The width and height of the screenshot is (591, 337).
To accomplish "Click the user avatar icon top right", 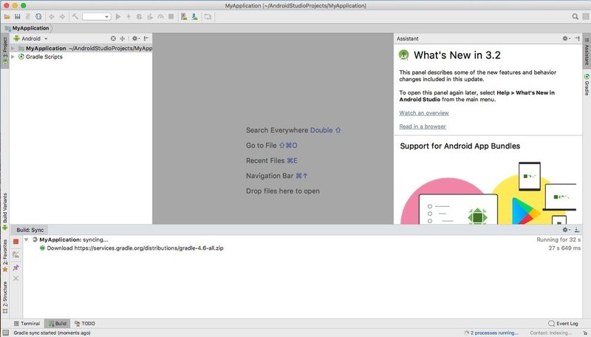I will (x=586, y=16).
